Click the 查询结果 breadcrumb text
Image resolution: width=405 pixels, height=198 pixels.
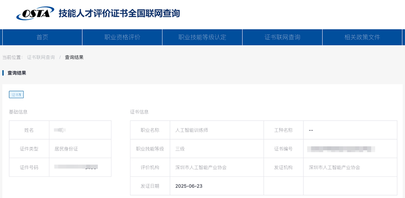tap(74, 57)
